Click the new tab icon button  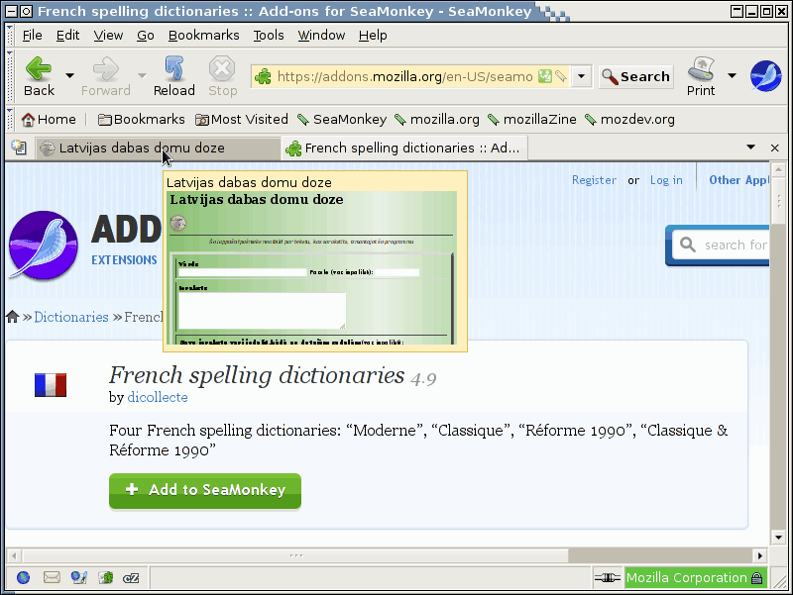(19, 148)
